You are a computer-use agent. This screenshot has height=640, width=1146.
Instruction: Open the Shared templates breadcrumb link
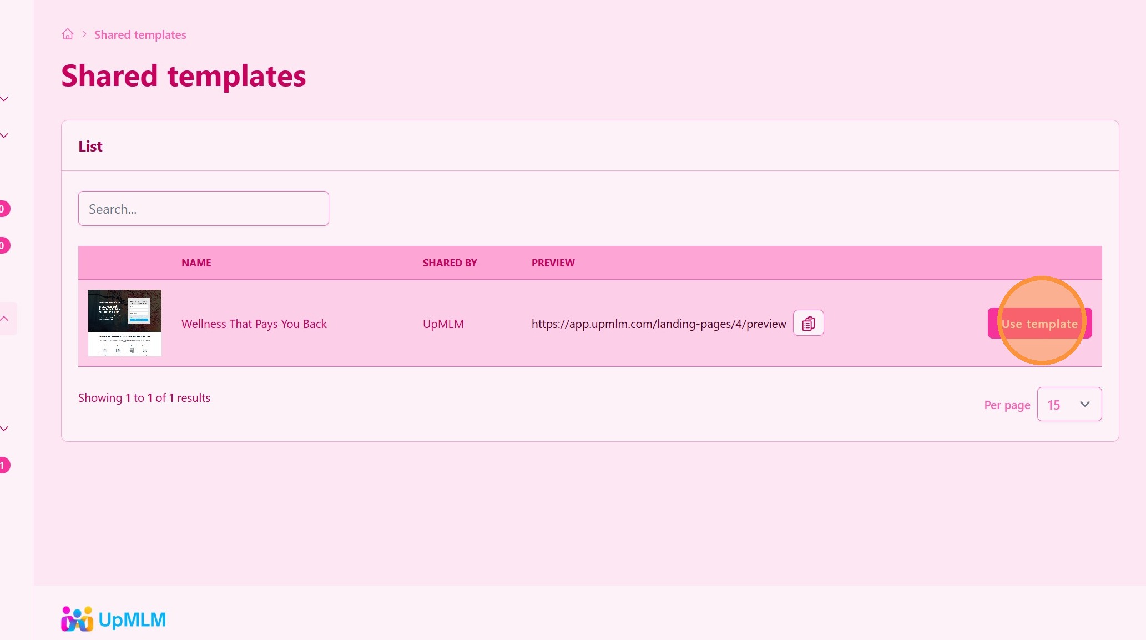point(140,35)
